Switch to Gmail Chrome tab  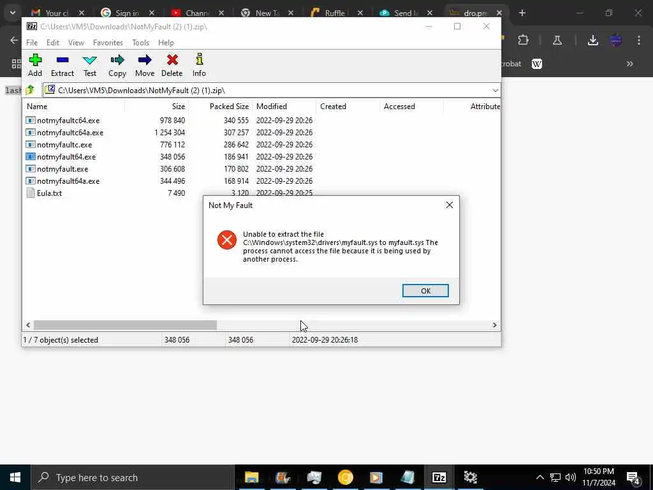click(x=57, y=13)
